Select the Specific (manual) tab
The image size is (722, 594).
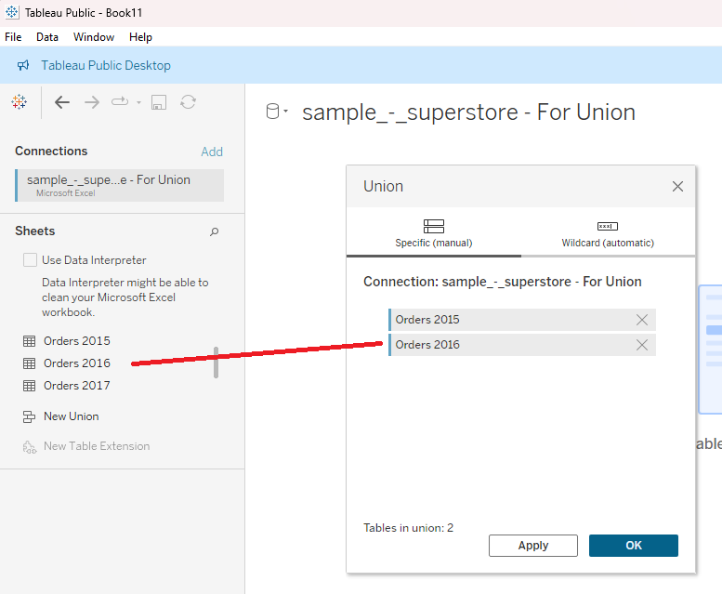[x=433, y=234]
